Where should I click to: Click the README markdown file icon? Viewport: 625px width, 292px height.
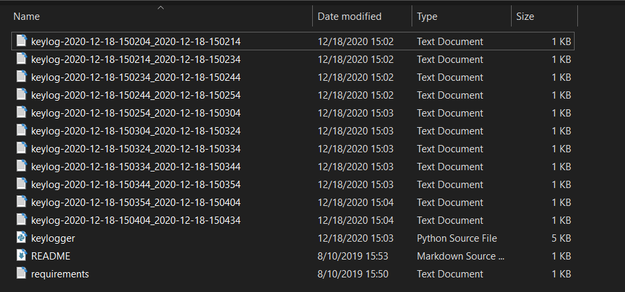click(21, 256)
